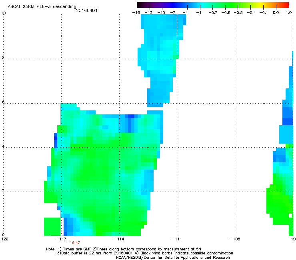Click the latitude axis label '2'

point(3,190)
